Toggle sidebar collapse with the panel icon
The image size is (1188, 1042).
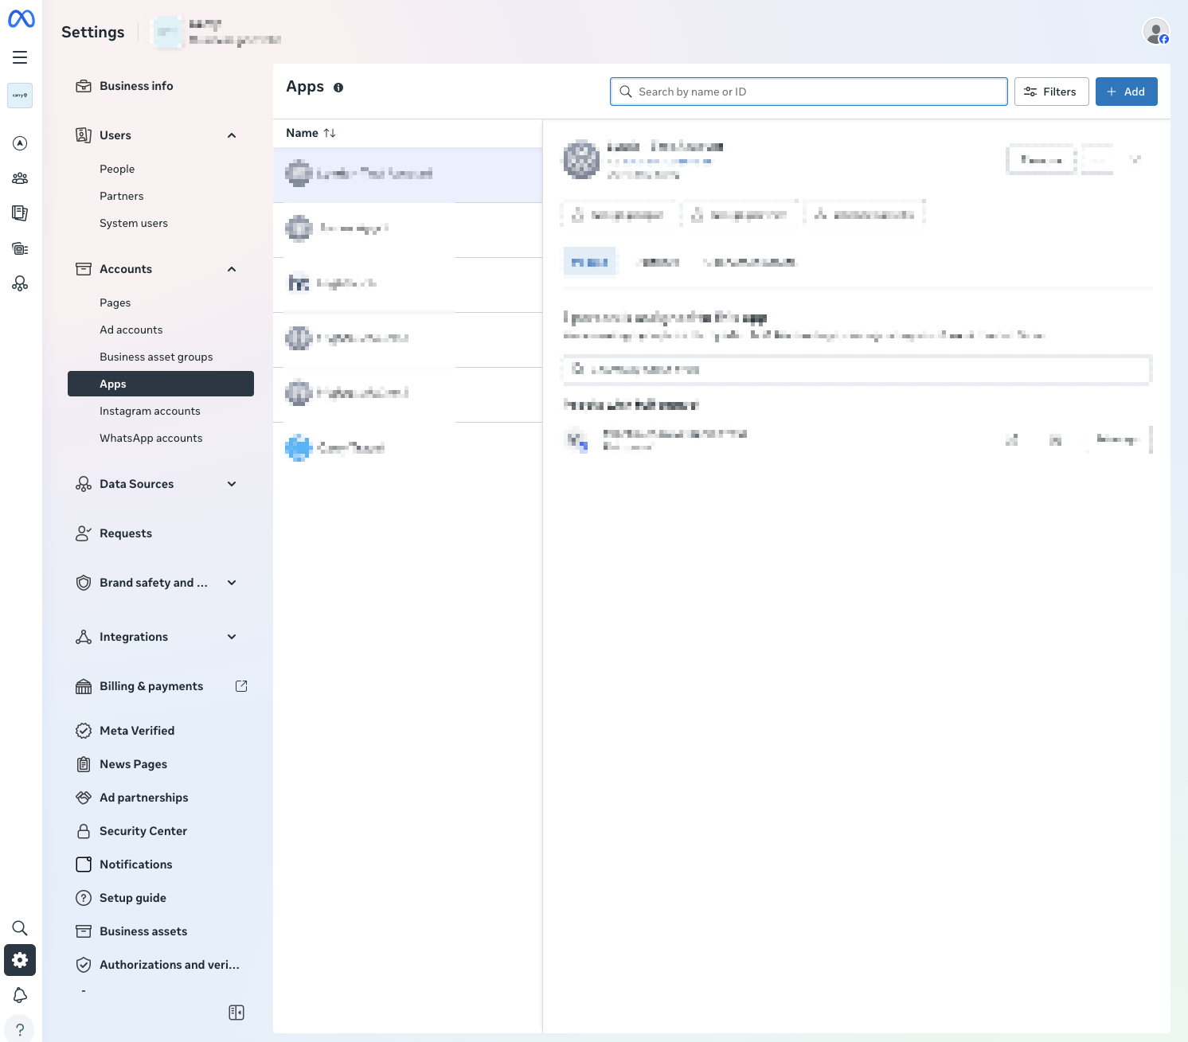coord(236,1012)
